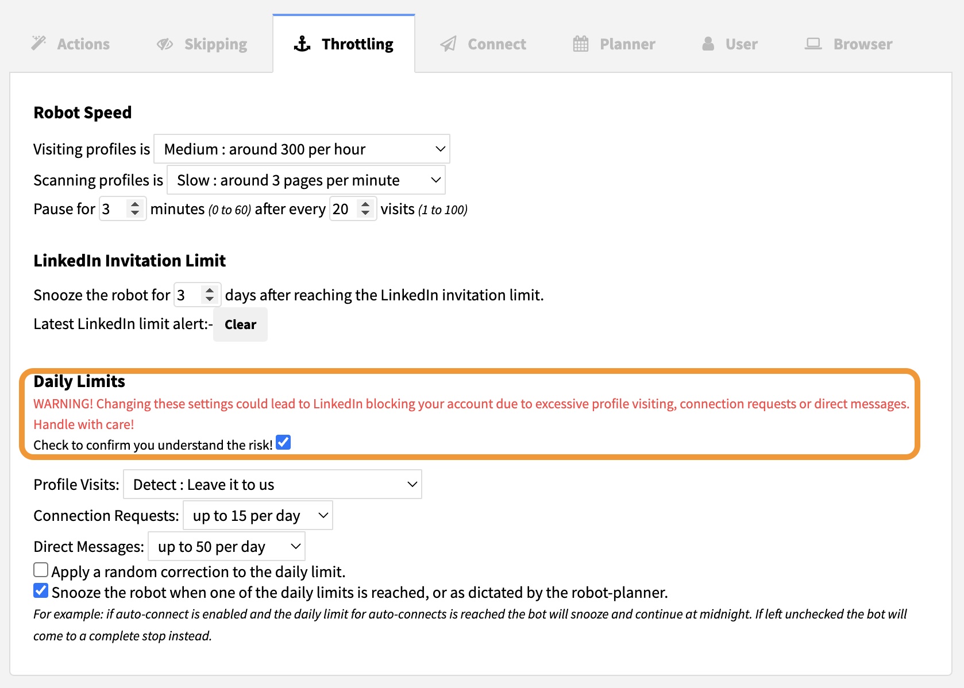This screenshot has height=688, width=964.
Task: Open the Profile Visits daily limit dropdown
Action: pyautogui.click(x=272, y=485)
